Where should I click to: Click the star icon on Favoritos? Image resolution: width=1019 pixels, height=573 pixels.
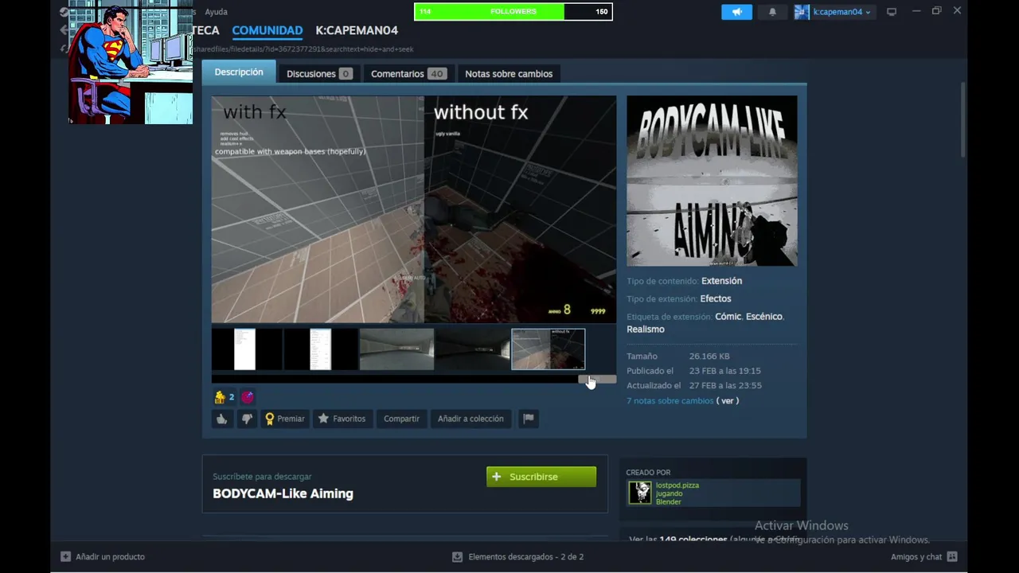point(323,419)
